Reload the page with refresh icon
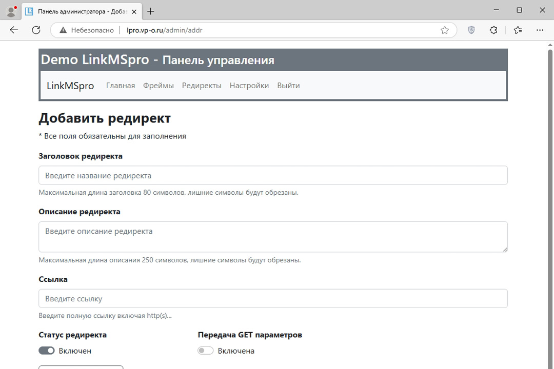The height and width of the screenshot is (369, 554). tap(36, 30)
